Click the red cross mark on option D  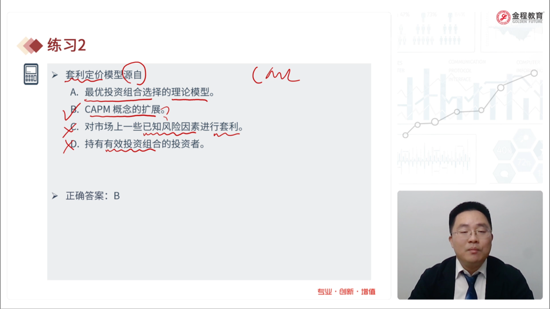click(x=69, y=146)
